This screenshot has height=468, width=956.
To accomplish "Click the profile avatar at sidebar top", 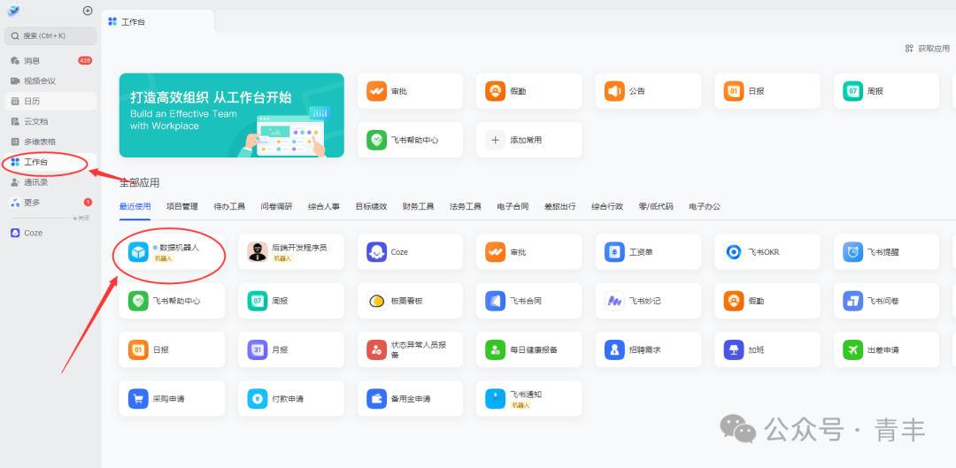I will click(x=15, y=11).
